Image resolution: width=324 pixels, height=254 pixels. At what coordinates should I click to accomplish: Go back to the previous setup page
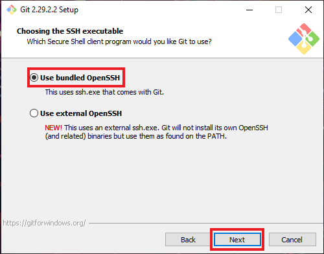click(x=188, y=240)
